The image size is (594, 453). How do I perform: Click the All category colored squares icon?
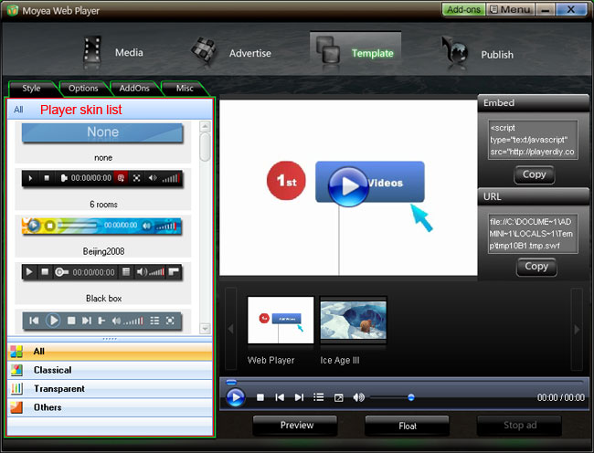pyautogui.click(x=16, y=352)
